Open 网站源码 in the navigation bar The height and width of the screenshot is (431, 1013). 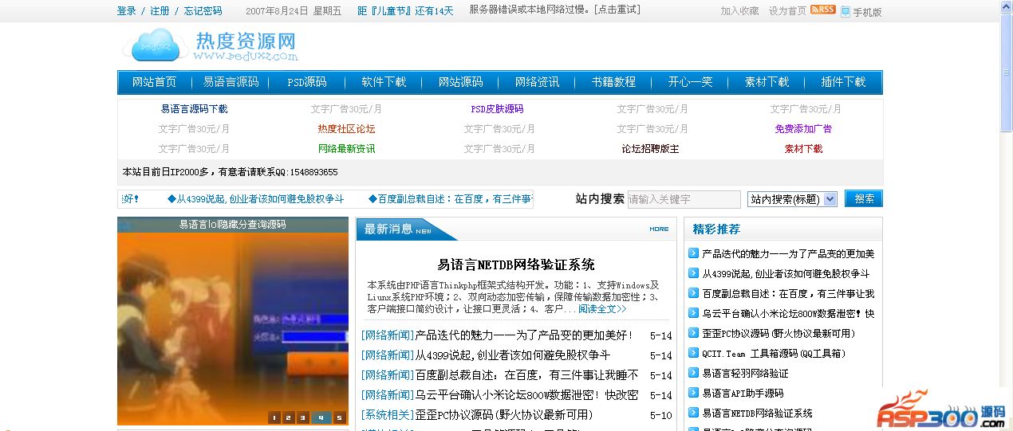460,82
